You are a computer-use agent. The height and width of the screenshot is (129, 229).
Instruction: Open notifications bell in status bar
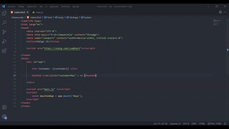pos(225,124)
